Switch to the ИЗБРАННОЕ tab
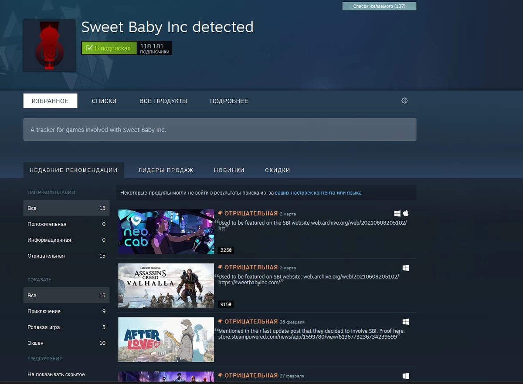Viewport: 523px width, 384px height. tap(50, 101)
